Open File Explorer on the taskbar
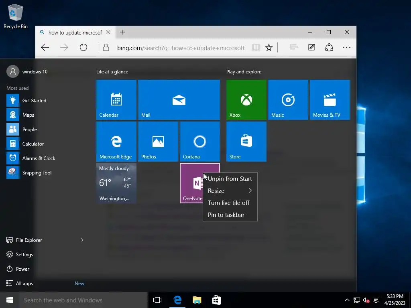411x308 pixels. [x=197, y=300]
